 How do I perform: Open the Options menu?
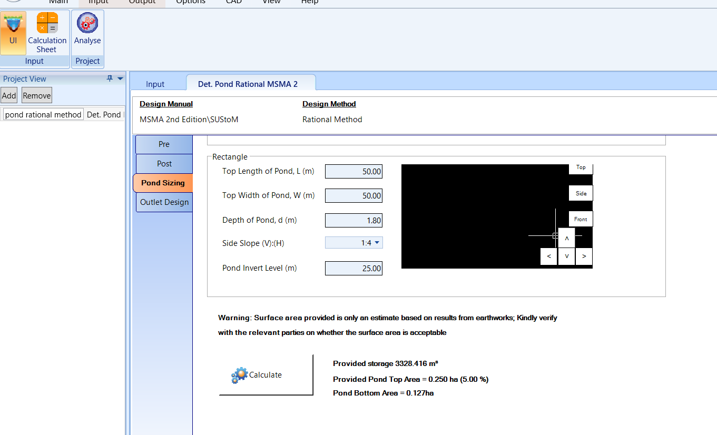point(190,3)
